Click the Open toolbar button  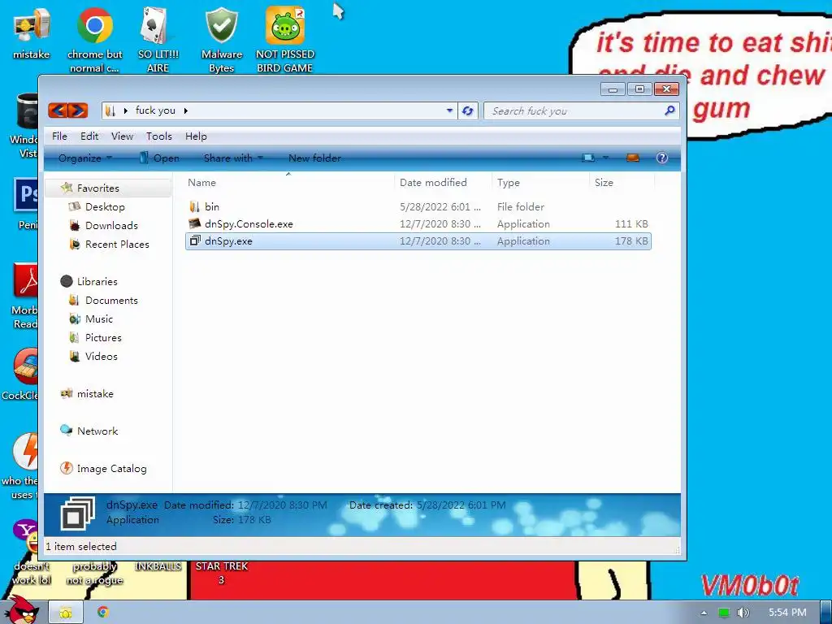pos(159,158)
